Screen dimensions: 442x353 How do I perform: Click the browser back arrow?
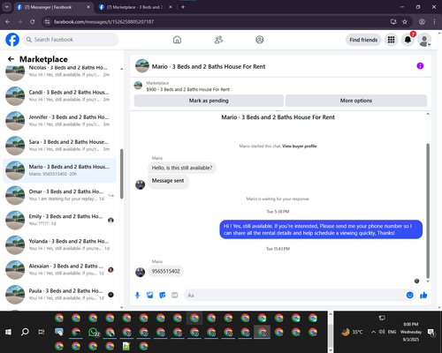click(8, 22)
